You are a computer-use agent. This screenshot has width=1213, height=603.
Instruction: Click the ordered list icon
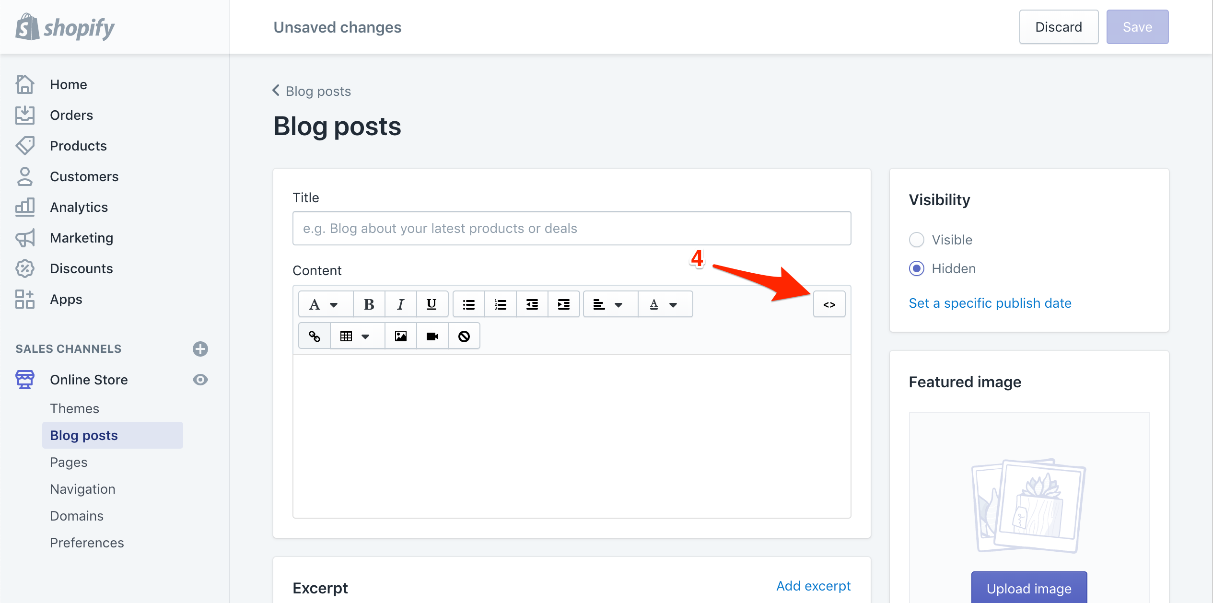(502, 304)
